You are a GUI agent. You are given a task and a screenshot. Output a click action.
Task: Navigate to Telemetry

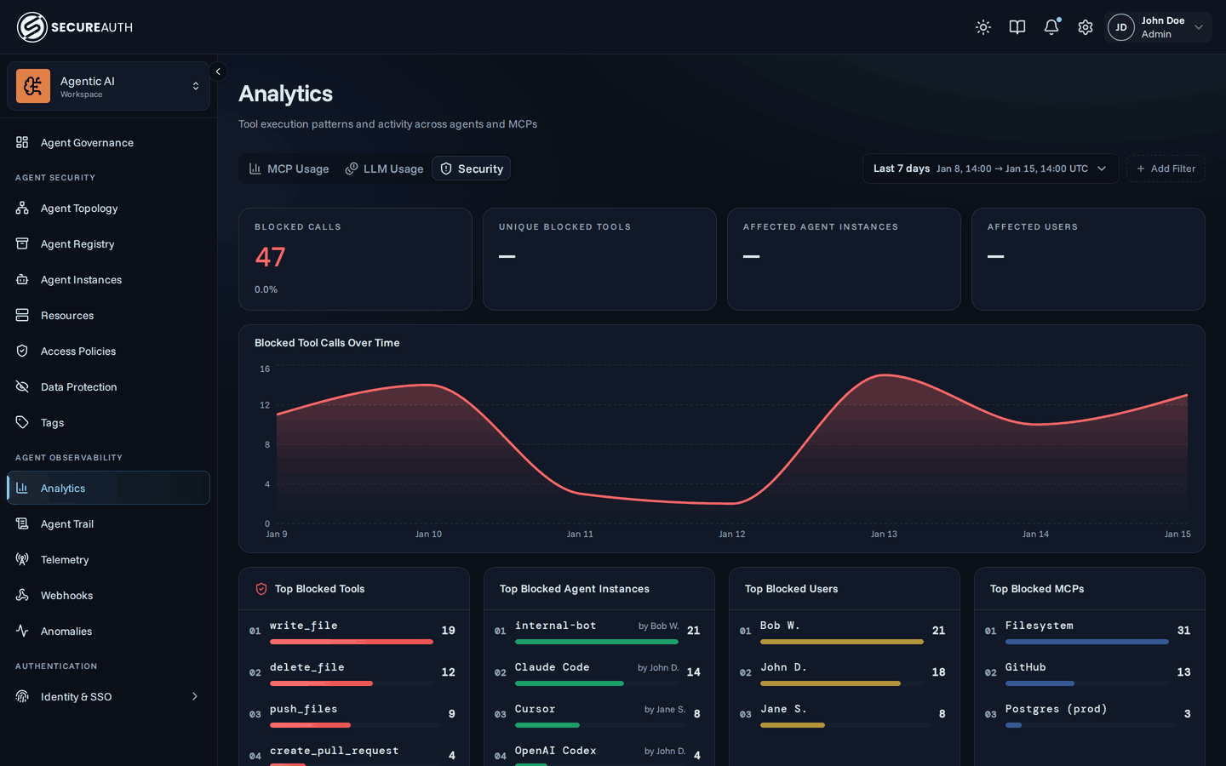click(108, 559)
